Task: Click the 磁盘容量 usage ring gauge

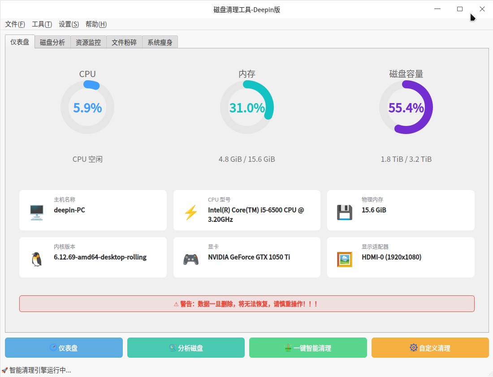Action: coord(406,107)
